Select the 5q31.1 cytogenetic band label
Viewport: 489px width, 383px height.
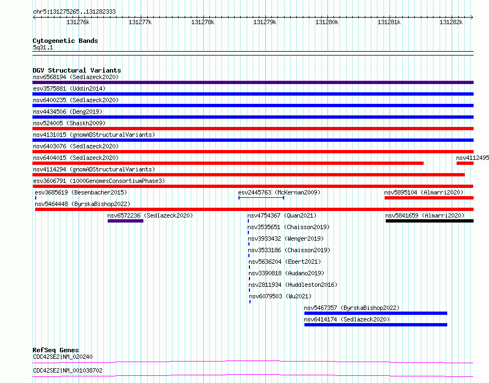pyautogui.click(x=43, y=47)
